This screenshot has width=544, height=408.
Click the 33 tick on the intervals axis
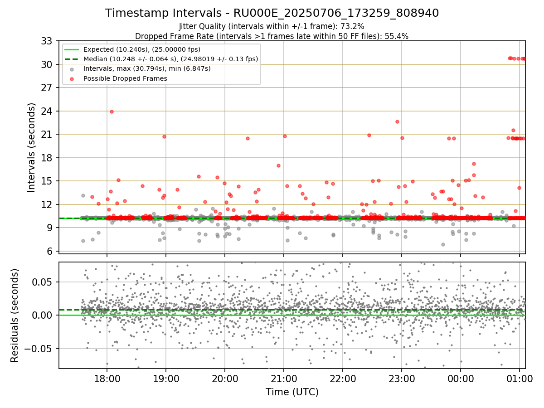click(48, 41)
